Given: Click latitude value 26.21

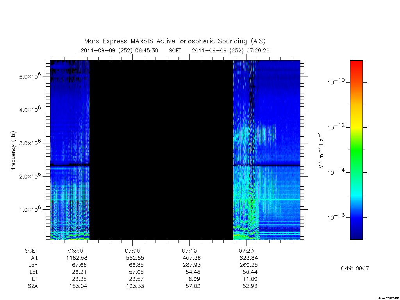Looking at the screenshot, I should (x=79, y=272).
